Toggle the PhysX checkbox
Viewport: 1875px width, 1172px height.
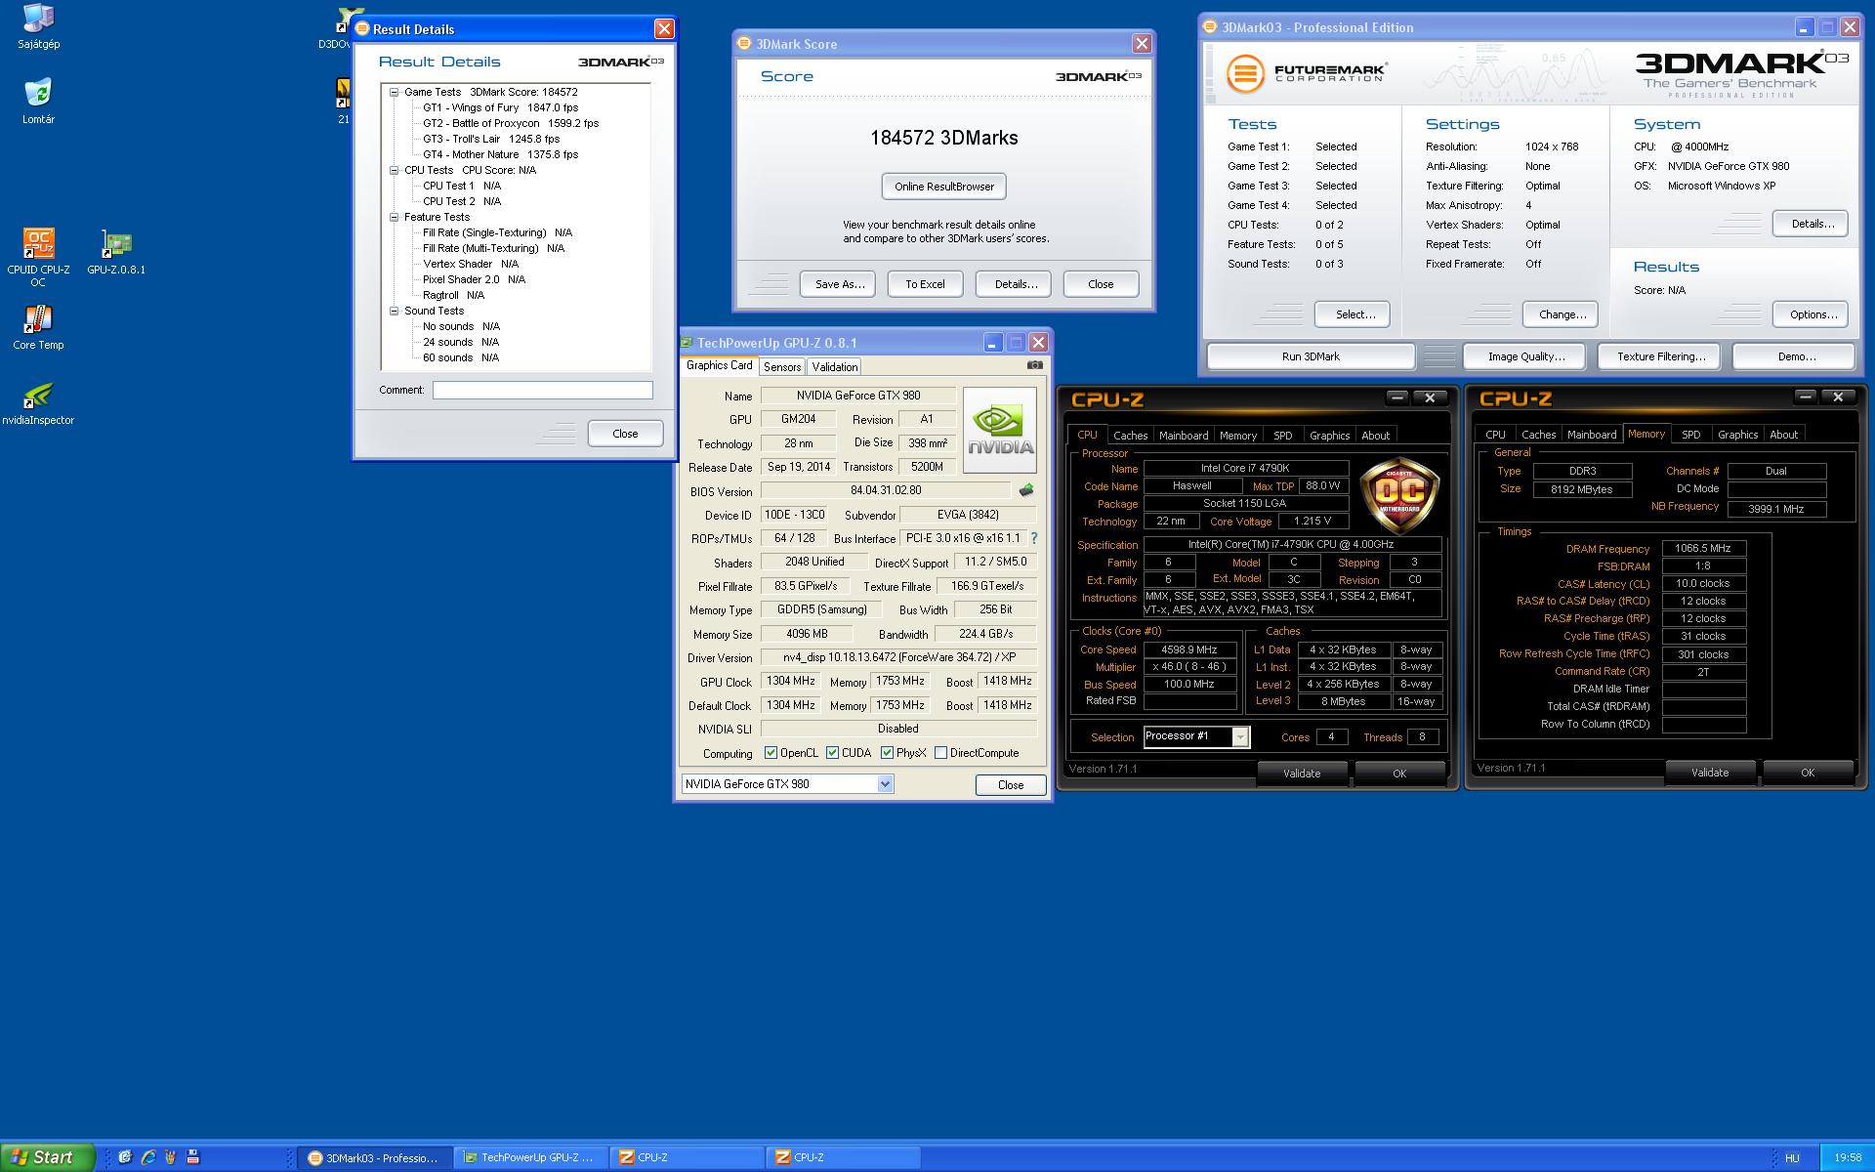887,753
